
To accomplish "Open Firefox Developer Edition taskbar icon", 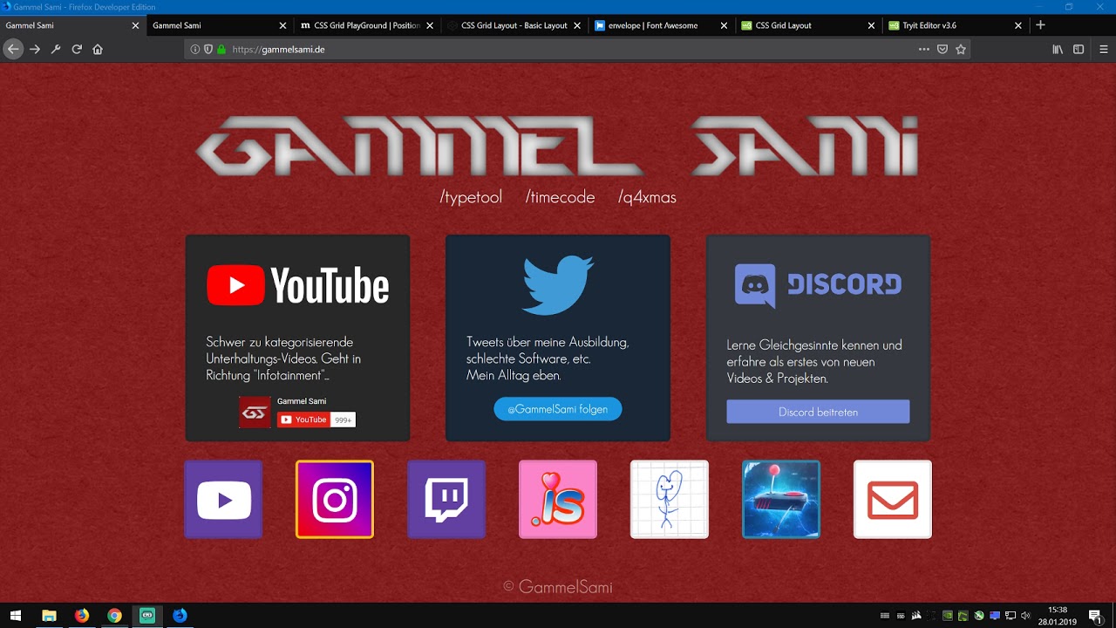I will [180, 615].
